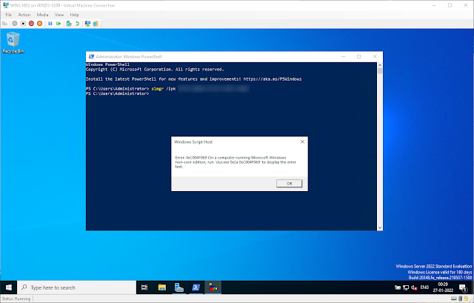
Task: Click the ENG language indicator
Action: tap(424, 287)
